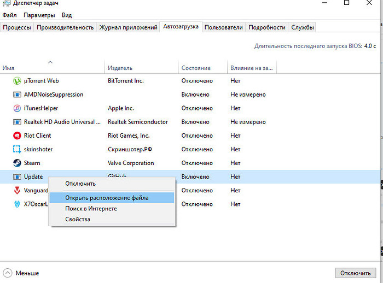Open the Файл menu

click(x=9, y=15)
